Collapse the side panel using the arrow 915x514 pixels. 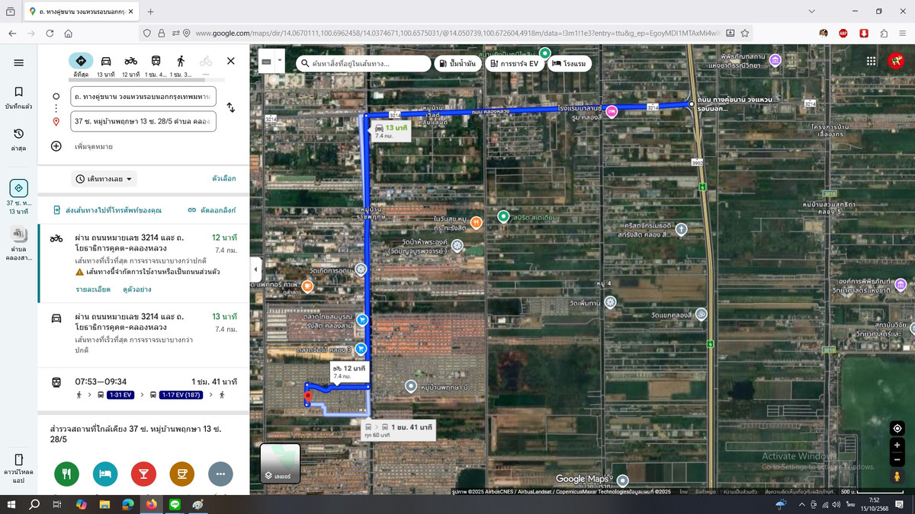coord(255,270)
